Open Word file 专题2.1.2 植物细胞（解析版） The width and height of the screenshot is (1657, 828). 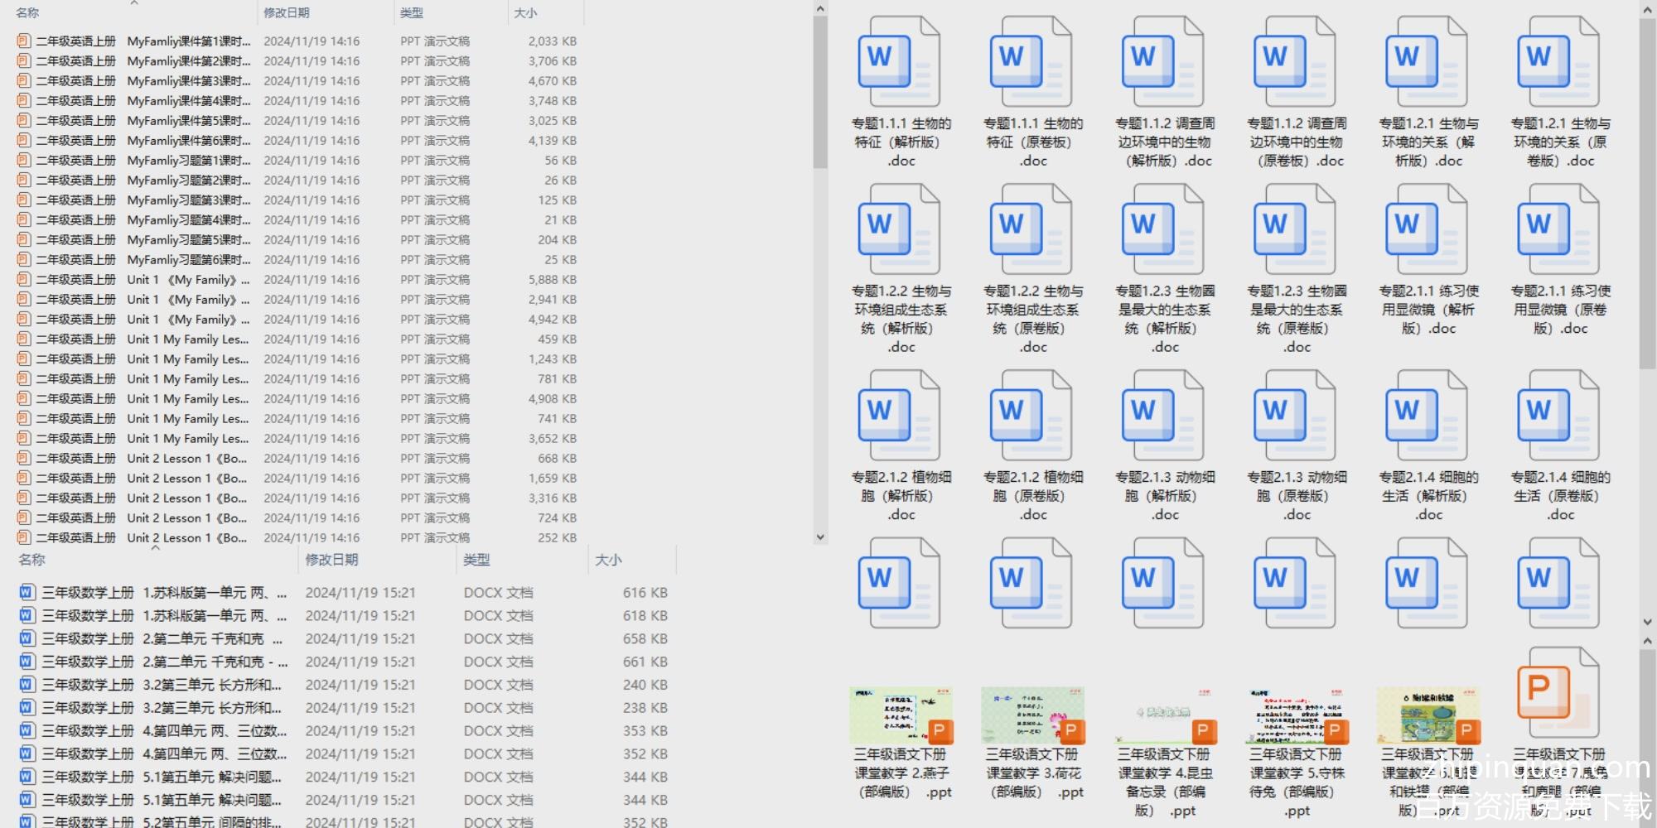click(900, 416)
